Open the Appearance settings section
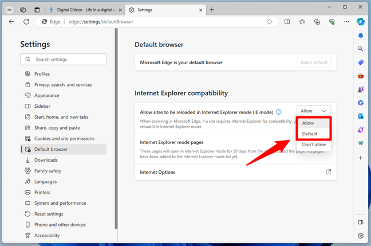This screenshot has width=371, height=246. pos(64,95)
